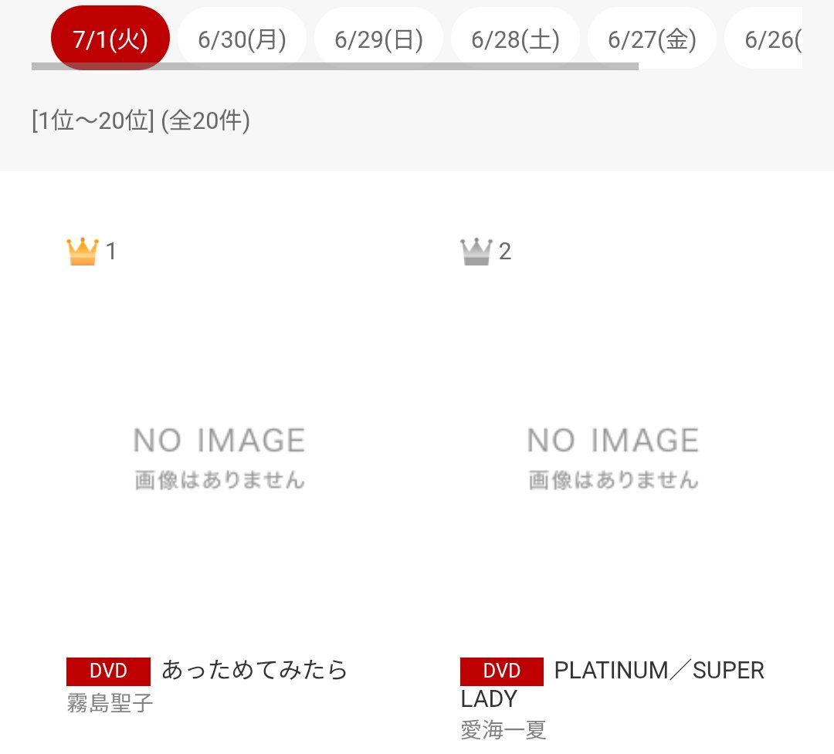The height and width of the screenshot is (754, 834).
Task: Click the rank number 2 label
Action: pos(505,251)
